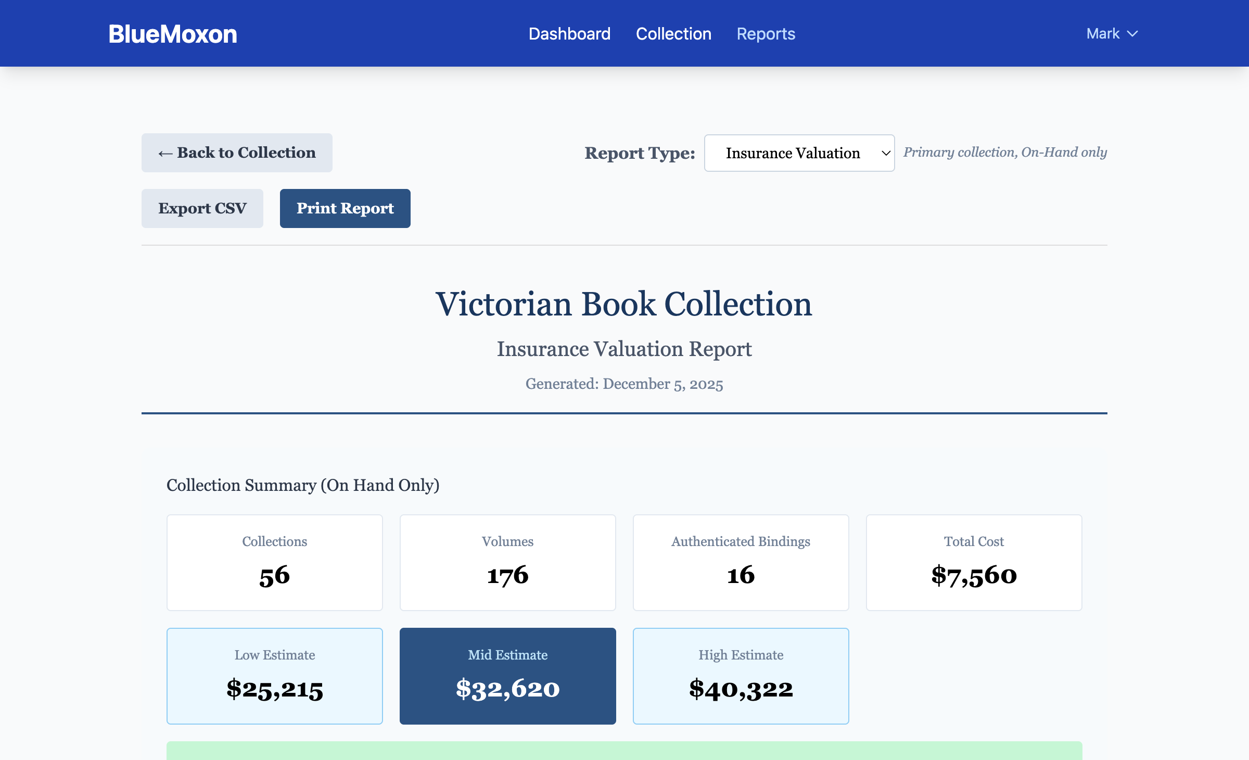
Task: Open the Dashboard nav item
Action: pyautogui.click(x=569, y=34)
